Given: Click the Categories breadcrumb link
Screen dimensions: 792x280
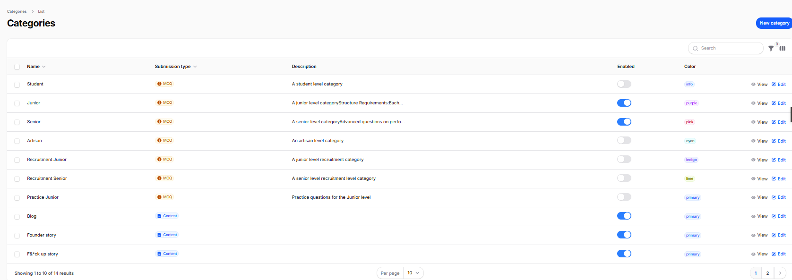Looking at the screenshot, I should (17, 11).
